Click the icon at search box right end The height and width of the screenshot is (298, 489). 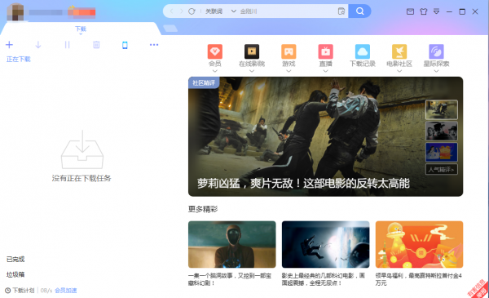point(341,11)
